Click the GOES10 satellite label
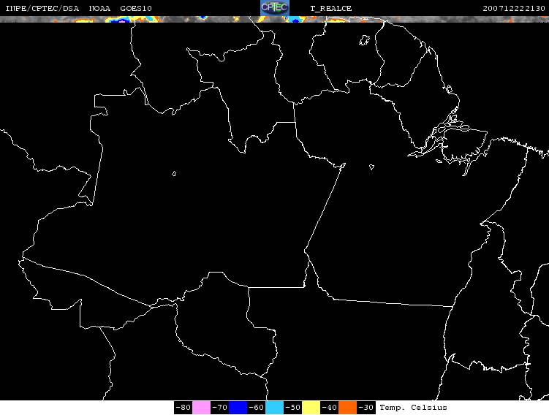549x415 pixels. pos(136,8)
